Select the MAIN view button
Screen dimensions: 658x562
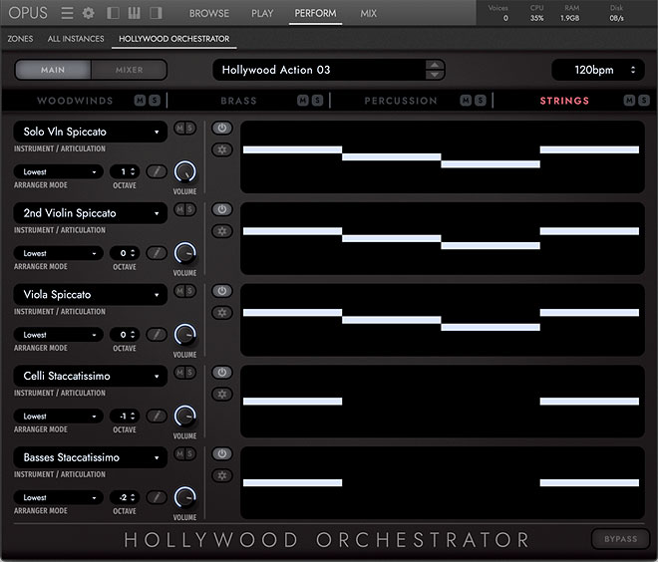pyautogui.click(x=53, y=70)
